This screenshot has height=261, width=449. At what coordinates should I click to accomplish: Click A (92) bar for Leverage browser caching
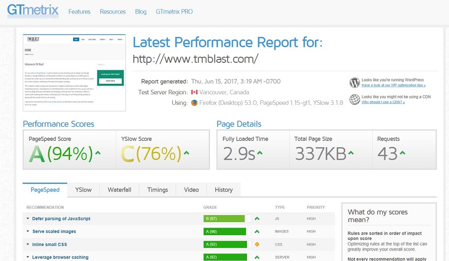[227, 257]
